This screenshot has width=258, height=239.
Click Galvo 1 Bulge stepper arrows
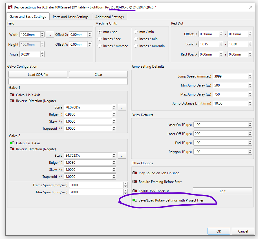point(114,114)
